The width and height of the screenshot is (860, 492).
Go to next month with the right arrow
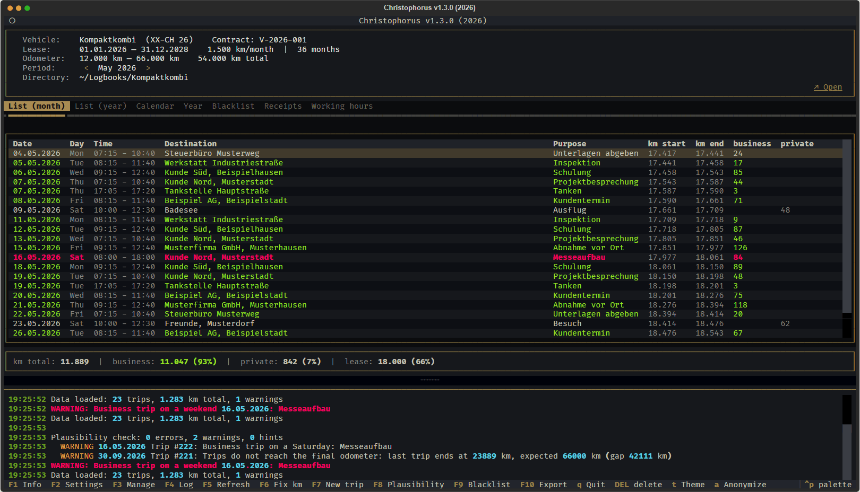coord(148,68)
